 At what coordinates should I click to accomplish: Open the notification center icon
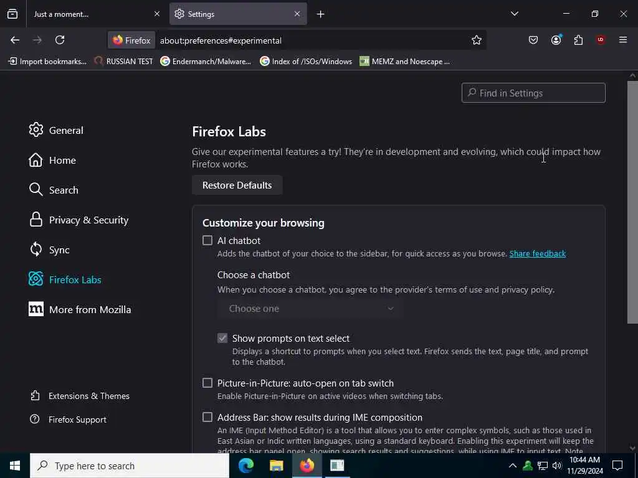tap(617, 466)
